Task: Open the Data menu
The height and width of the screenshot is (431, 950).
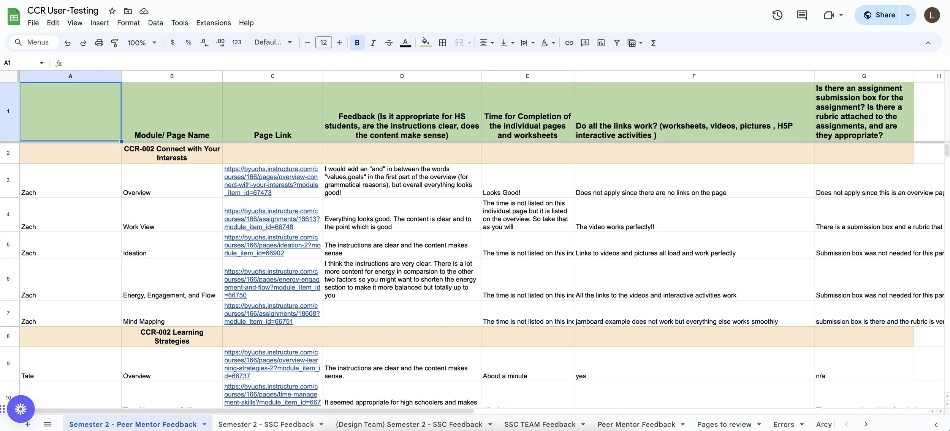Action: coord(155,23)
